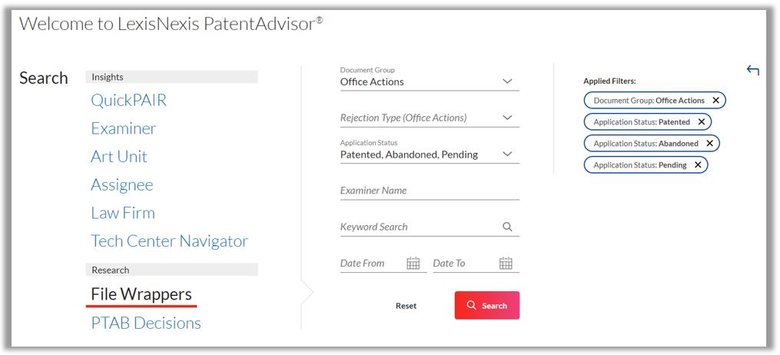
Task: Open Tech Center Navigator
Action: point(170,241)
